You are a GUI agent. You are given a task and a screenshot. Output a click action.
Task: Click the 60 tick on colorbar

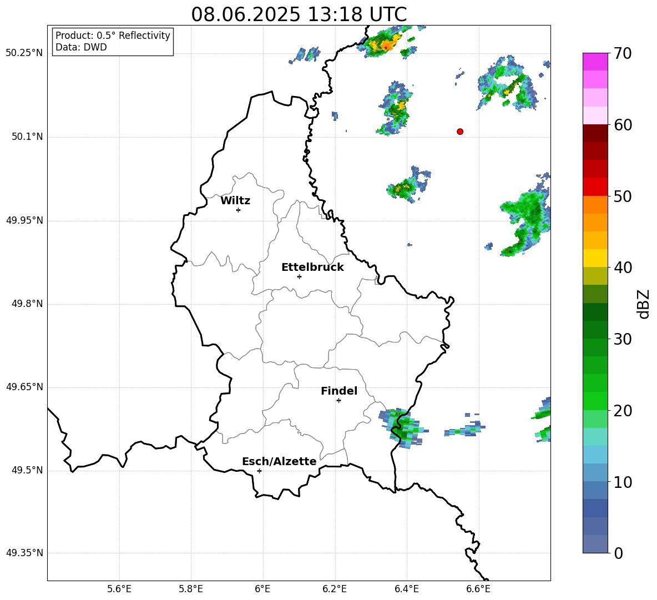pos(623,125)
